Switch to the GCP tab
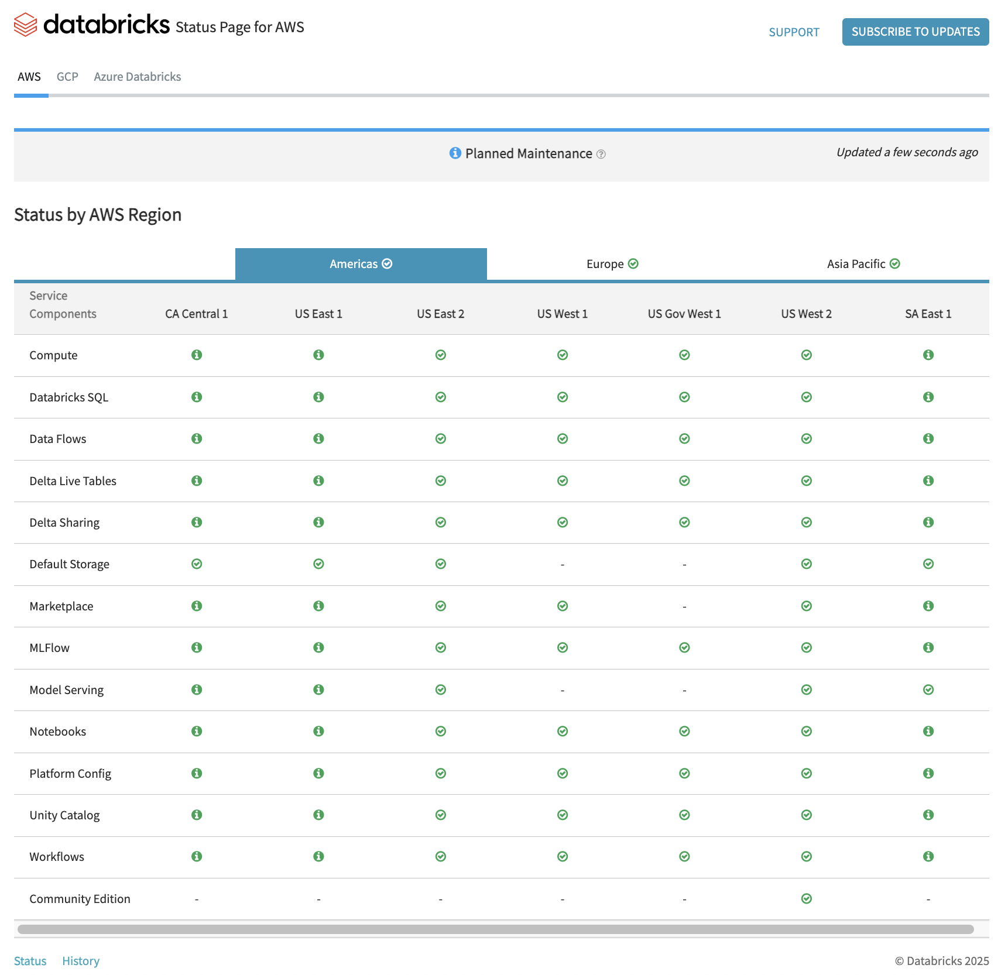 tap(67, 77)
